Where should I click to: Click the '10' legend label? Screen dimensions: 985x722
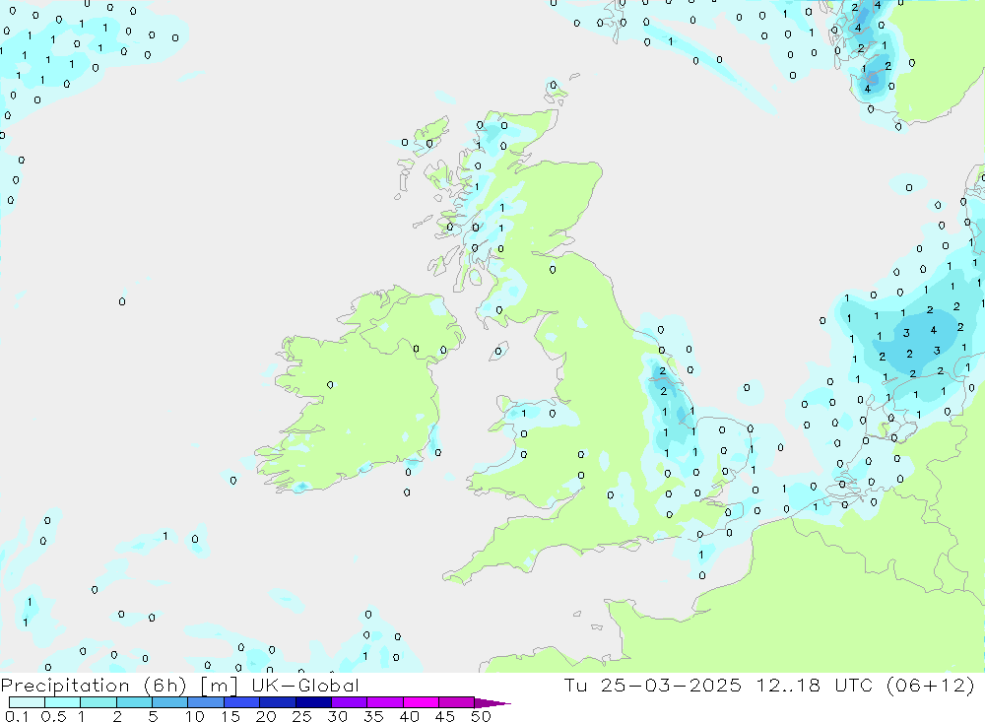(x=195, y=716)
